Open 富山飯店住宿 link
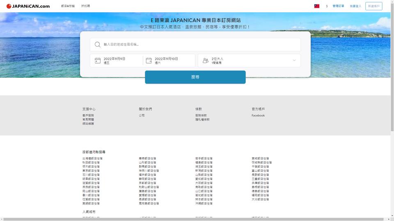Image resolution: width=394 pixels, height=221 pixels. click(x=260, y=171)
